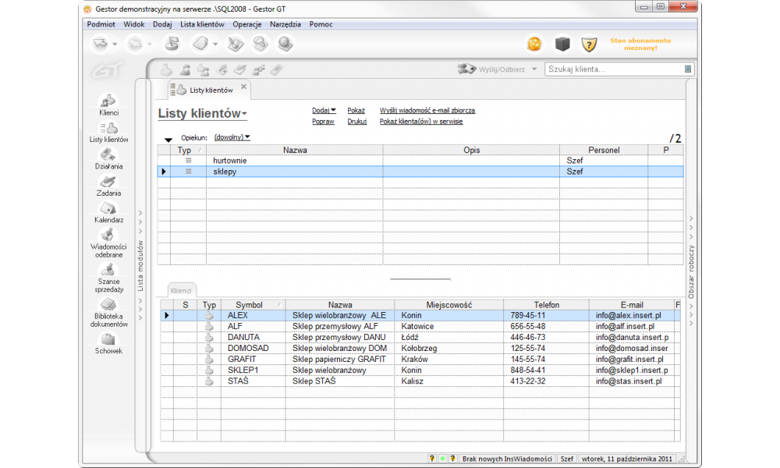This screenshot has height=468, width=780.
Task: Focus the Szukaj klienta search field
Action: pos(615,69)
